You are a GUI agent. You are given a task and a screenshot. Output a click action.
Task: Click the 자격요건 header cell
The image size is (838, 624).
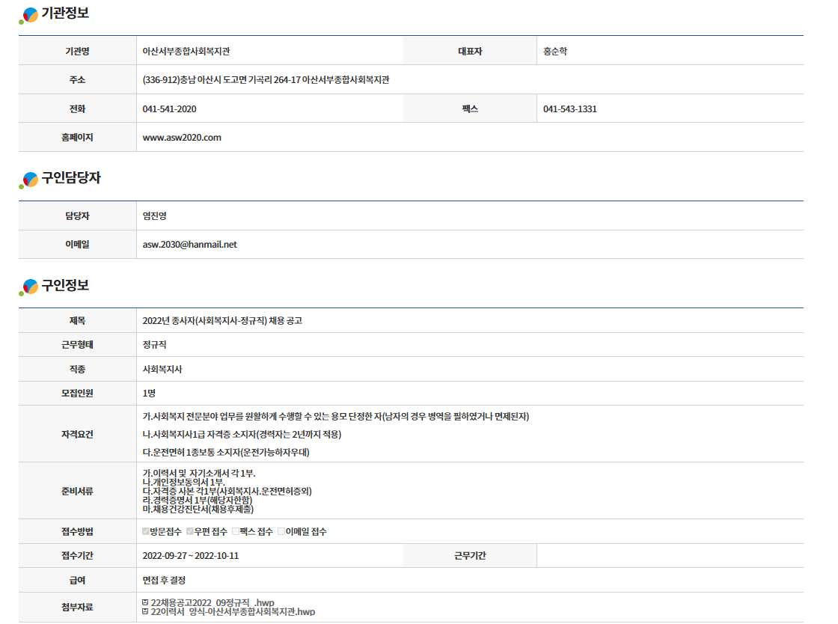(78, 435)
